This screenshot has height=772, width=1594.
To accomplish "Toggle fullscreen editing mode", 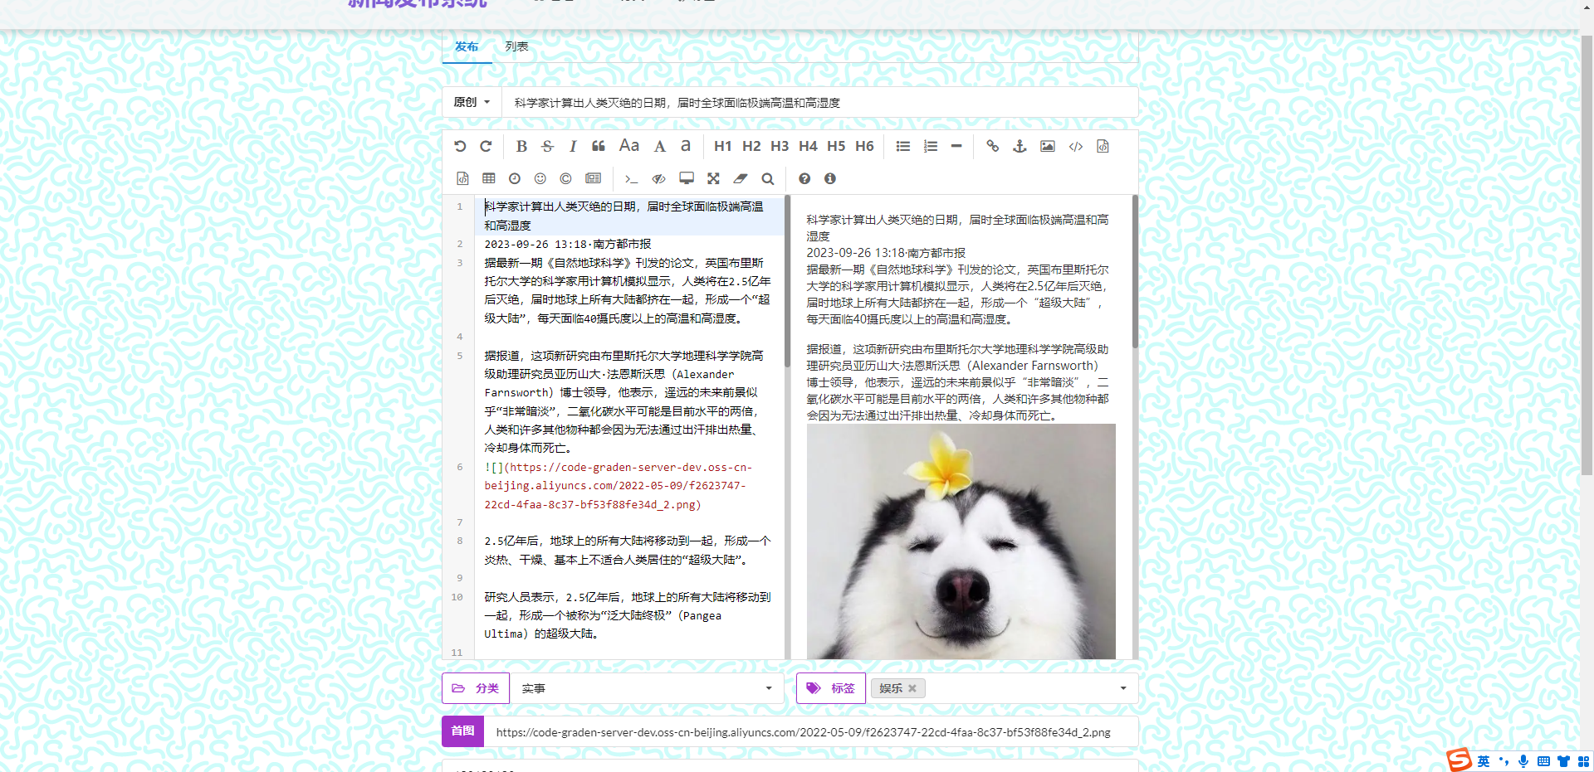I will pyautogui.click(x=713, y=178).
